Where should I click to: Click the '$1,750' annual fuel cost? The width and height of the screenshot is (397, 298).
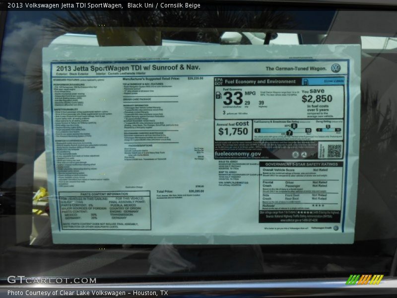pos(233,132)
